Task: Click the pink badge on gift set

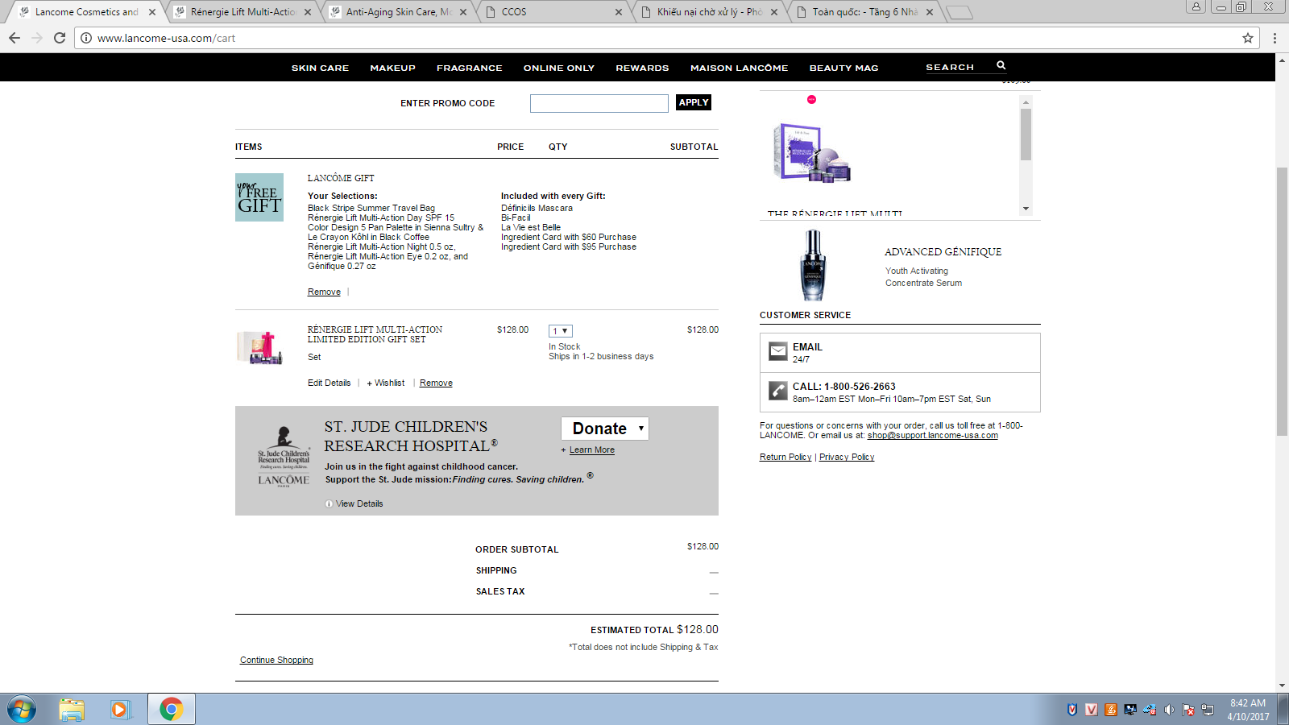Action: pyautogui.click(x=811, y=99)
